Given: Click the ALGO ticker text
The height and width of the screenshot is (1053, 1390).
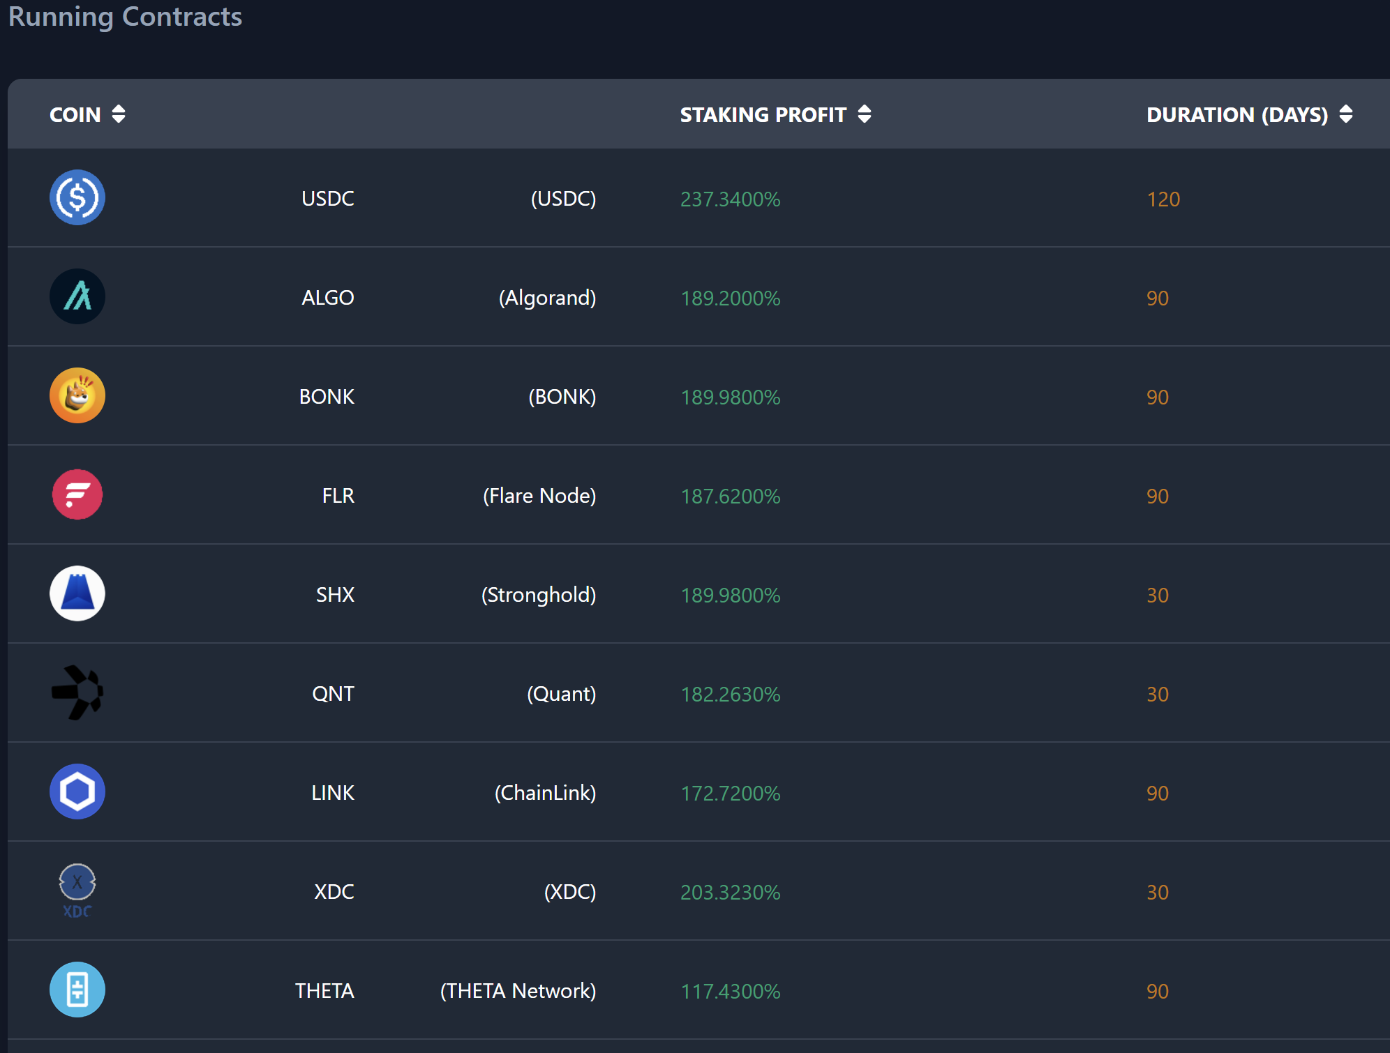Looking at the screenshot, I should coord(328,298).
